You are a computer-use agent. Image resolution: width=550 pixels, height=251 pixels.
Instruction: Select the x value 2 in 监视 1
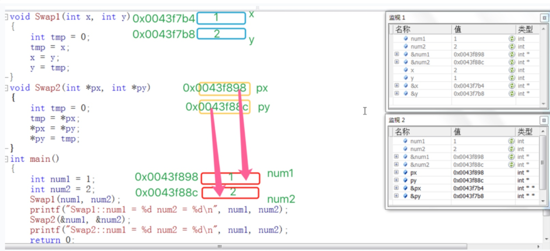pos(455,70)
